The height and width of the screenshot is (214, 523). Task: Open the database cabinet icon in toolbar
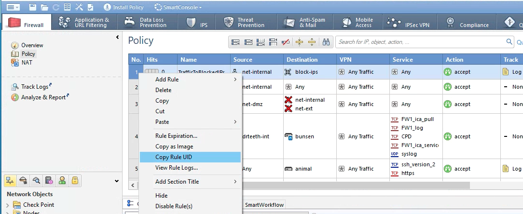point(68,7)
